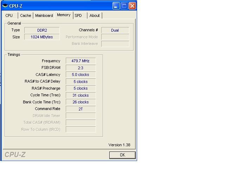Click the RAS# to CAS# Delay value
Image resolution: width=225 pixels, height=180 pixels.
81,82
